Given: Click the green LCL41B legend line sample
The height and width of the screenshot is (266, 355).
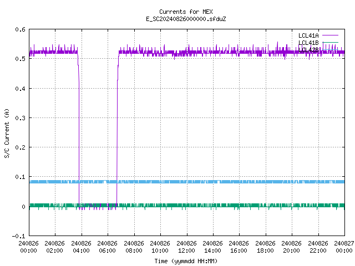Looking at the screenshot, I should 330,42.
